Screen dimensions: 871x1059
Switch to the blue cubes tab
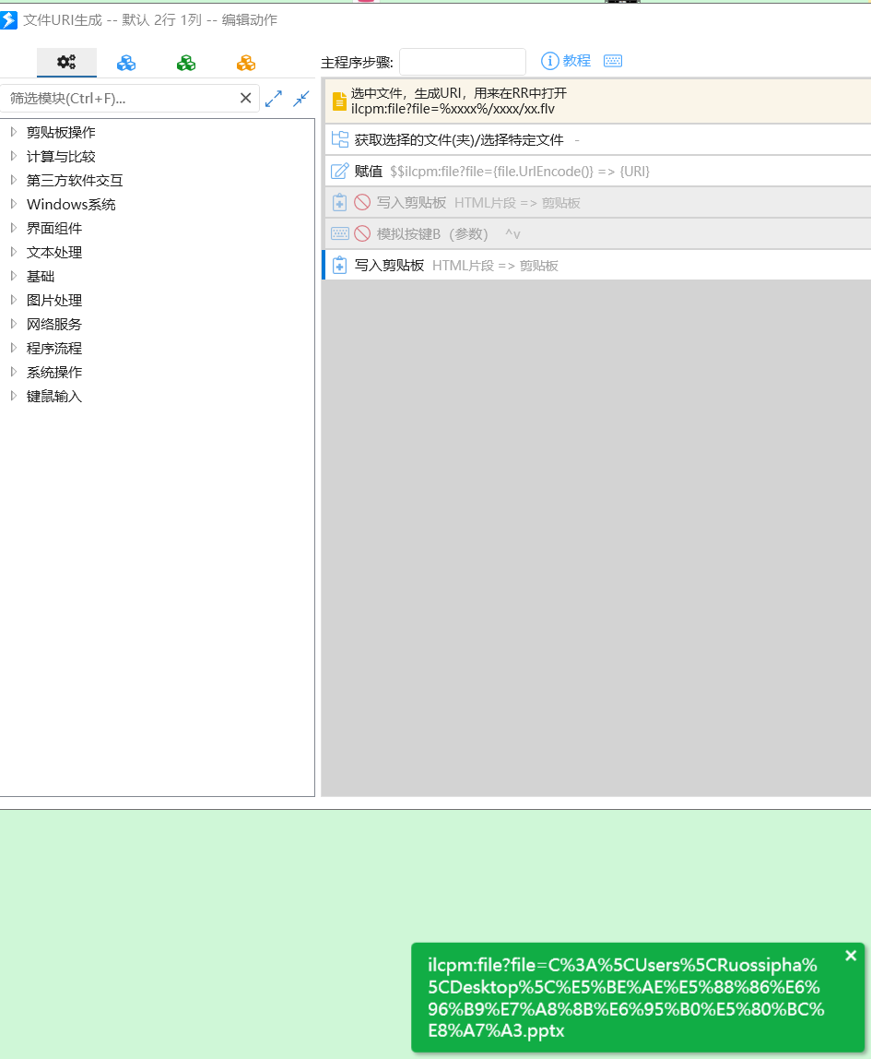tap(126, 62)
